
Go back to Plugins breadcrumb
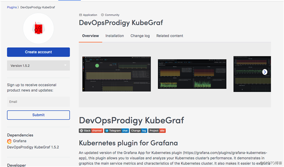click(12, 7)
